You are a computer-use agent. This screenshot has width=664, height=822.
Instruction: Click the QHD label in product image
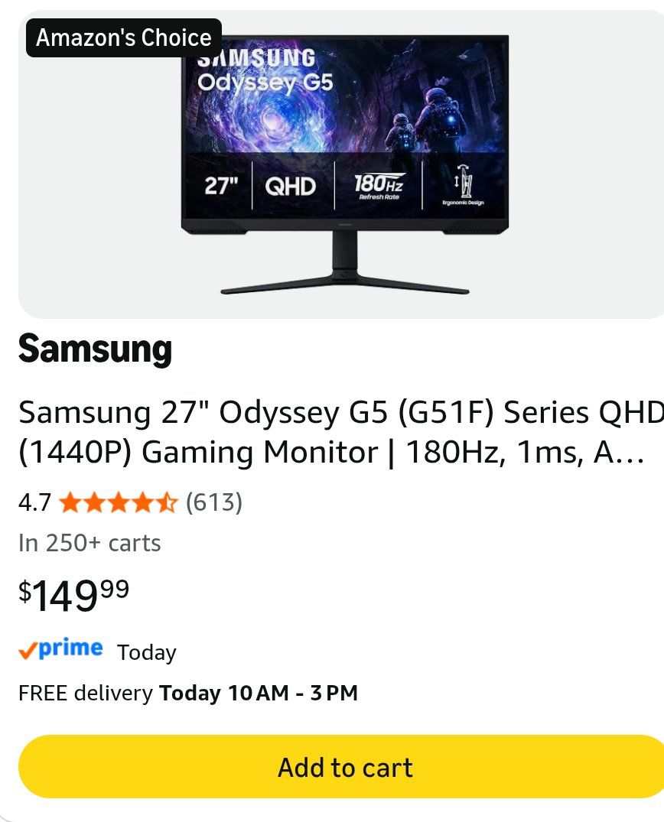click(291, 186)
